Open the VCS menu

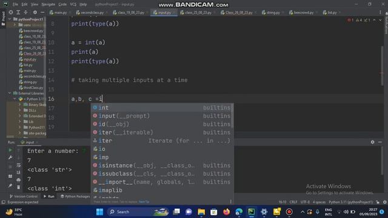point(73,4)
